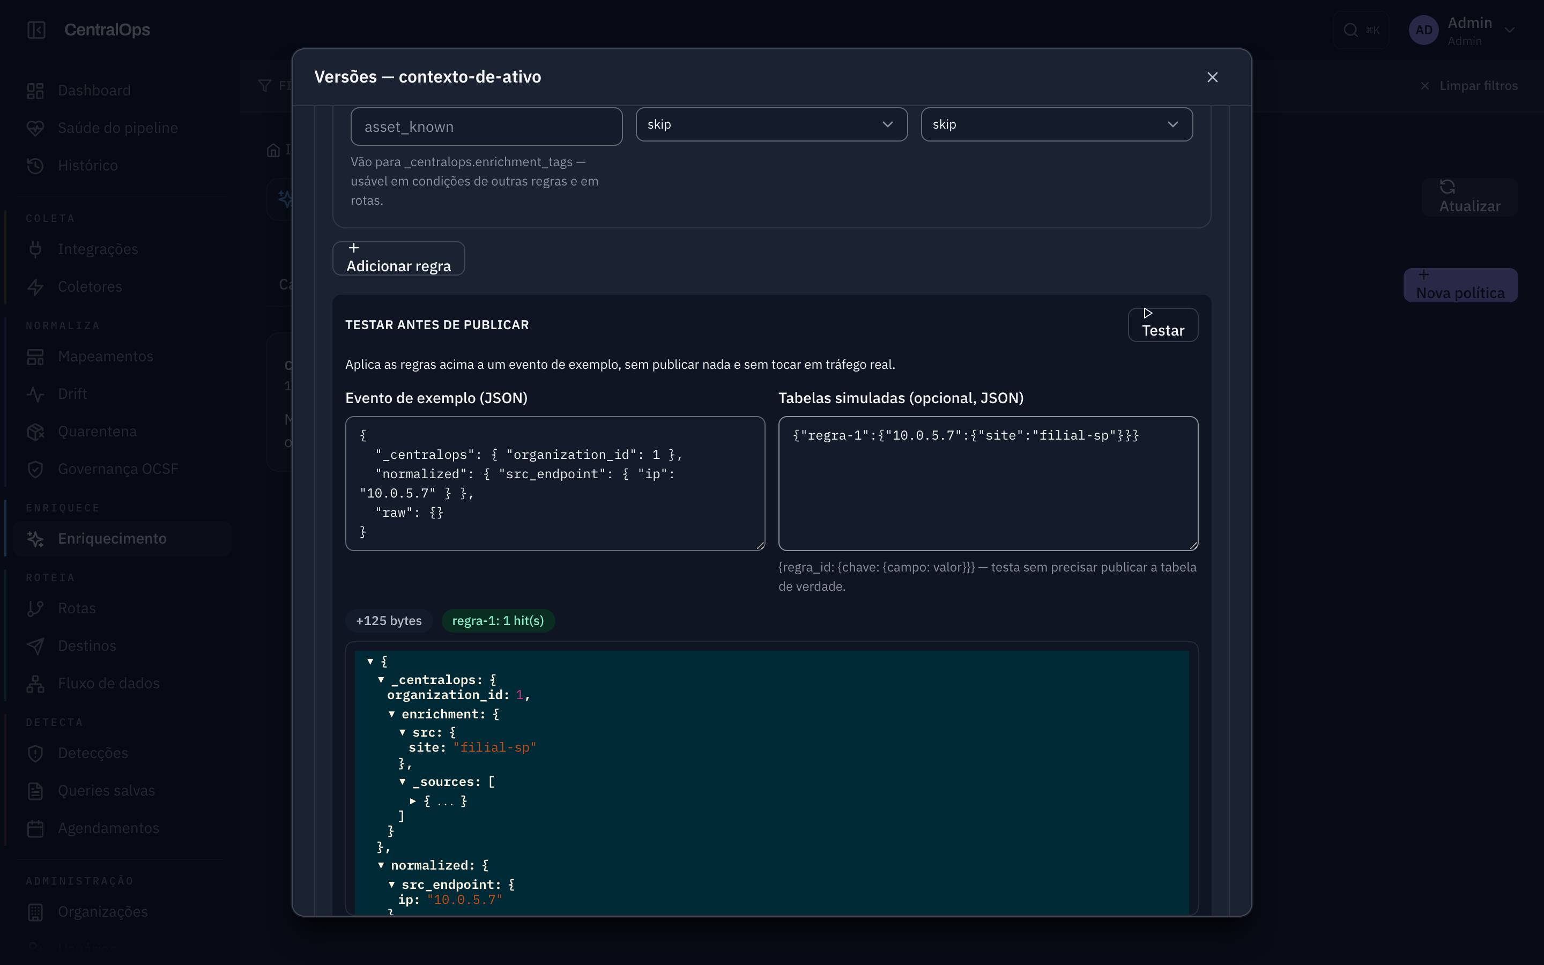
Task: Collapse the src_endpoint JSON node
Action: pyautogui.click(x=392, y=885)
